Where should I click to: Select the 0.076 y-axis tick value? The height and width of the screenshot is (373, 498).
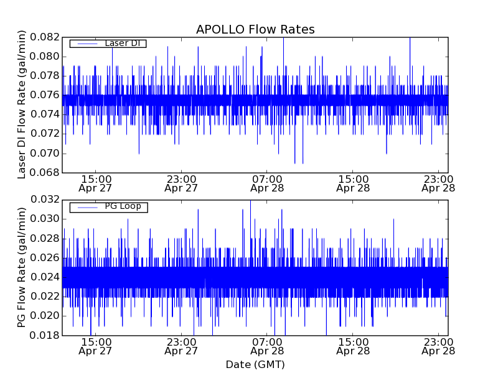coord(45,95)
